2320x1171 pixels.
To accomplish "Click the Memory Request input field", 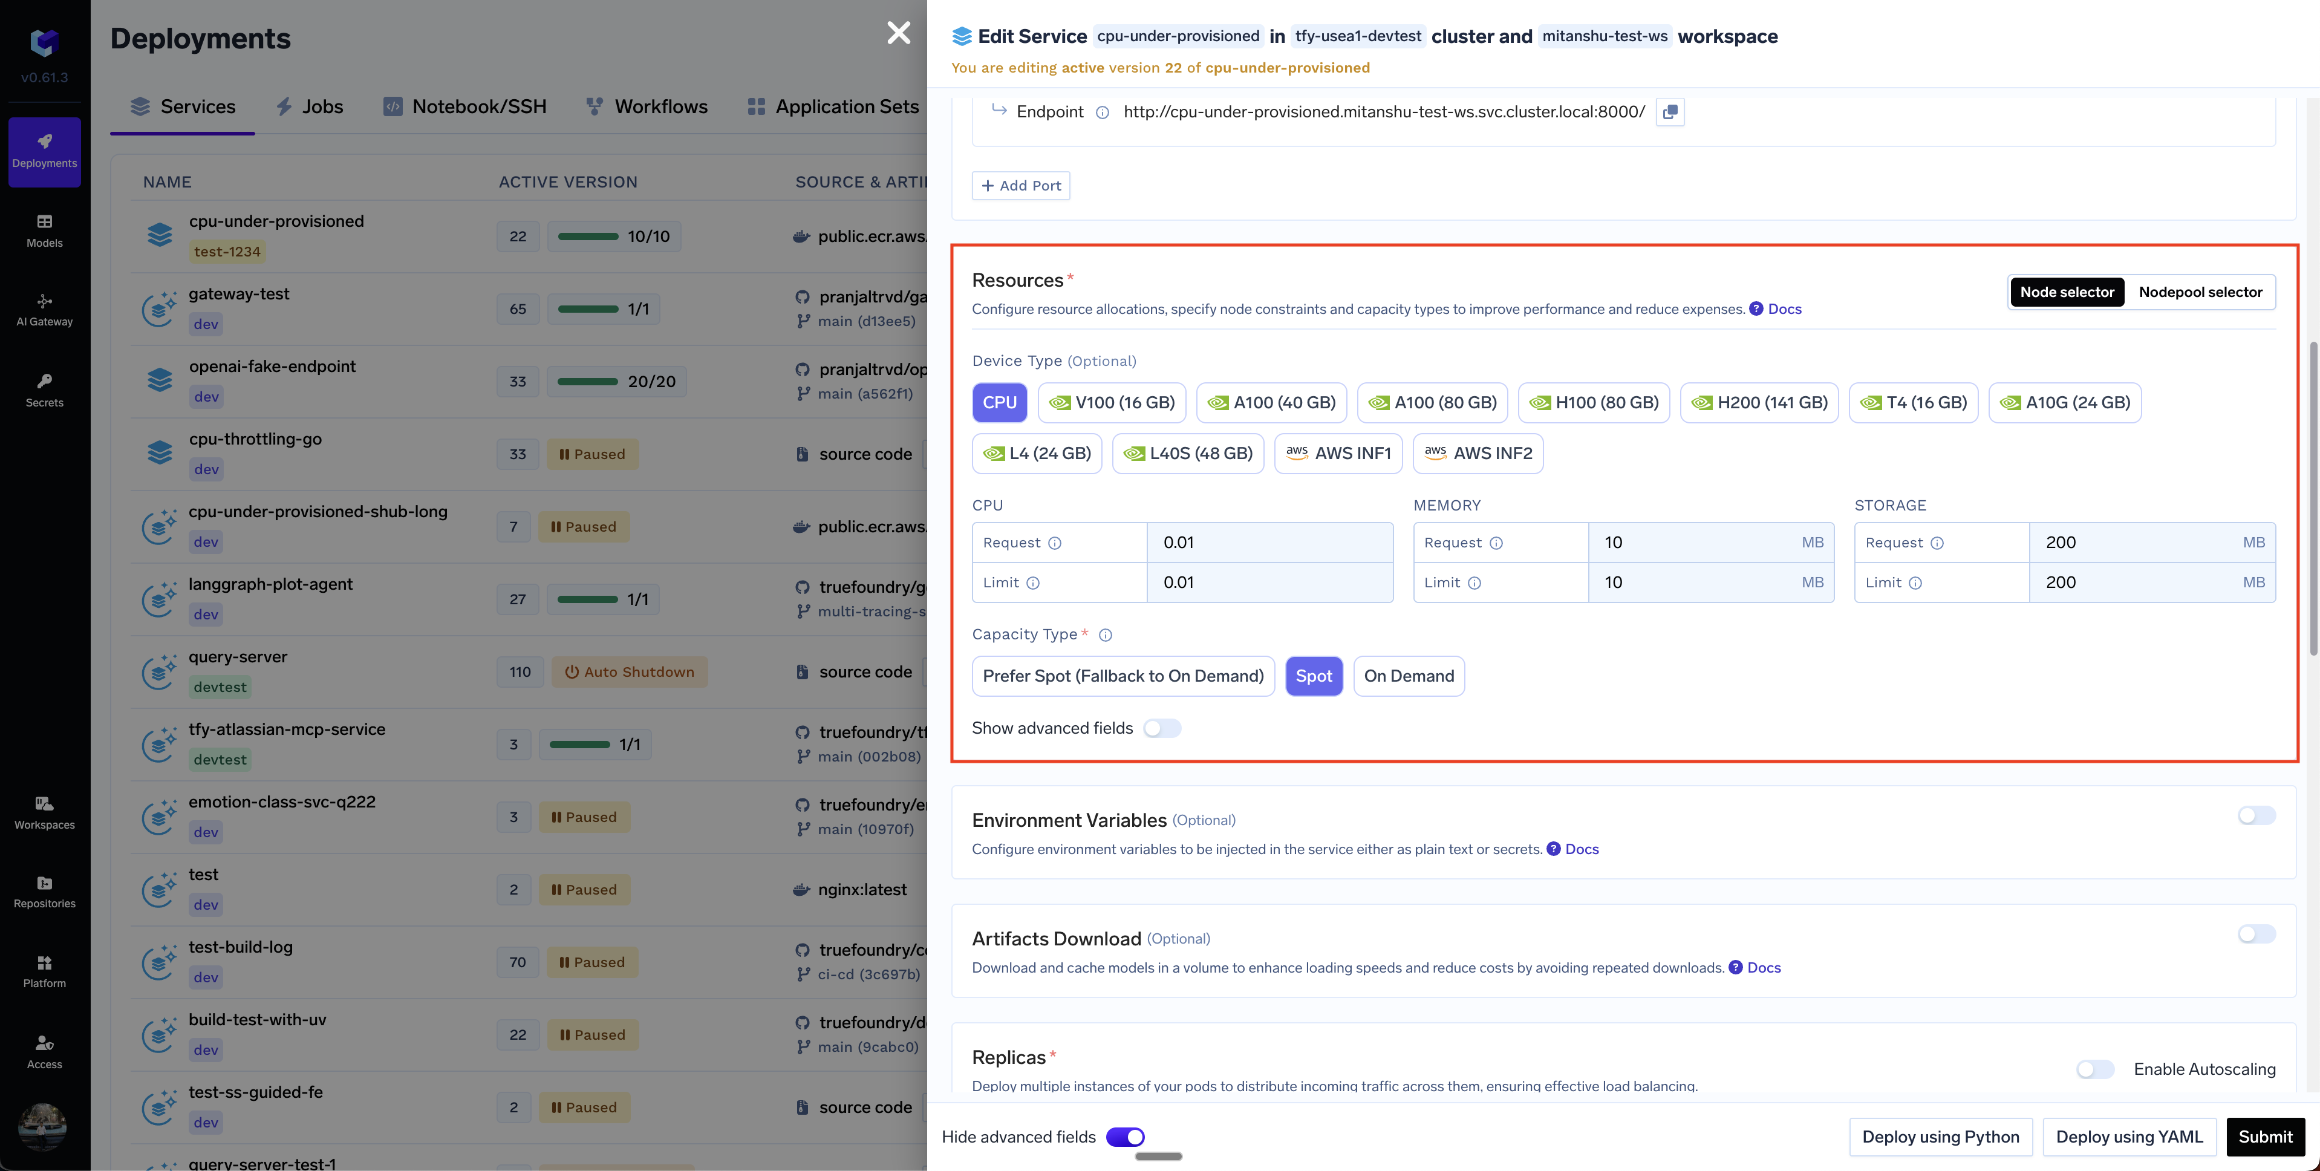I will click(1693, 543).
